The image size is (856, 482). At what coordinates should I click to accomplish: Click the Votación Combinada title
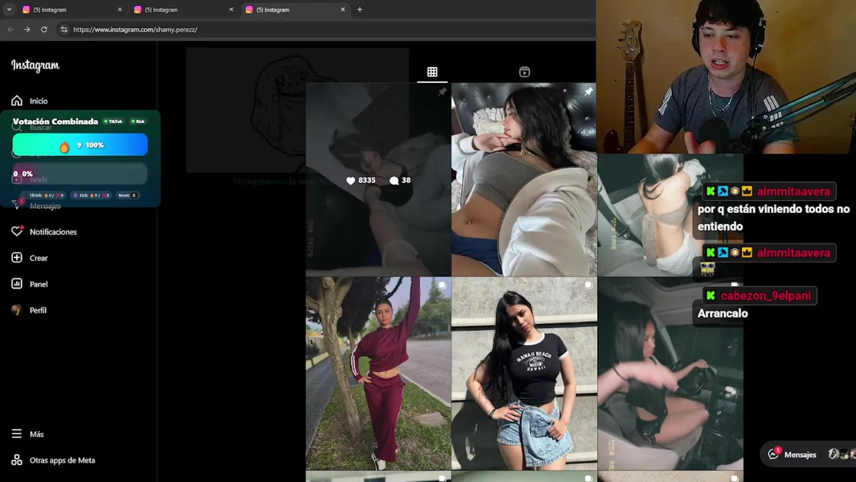click(56, 121)
